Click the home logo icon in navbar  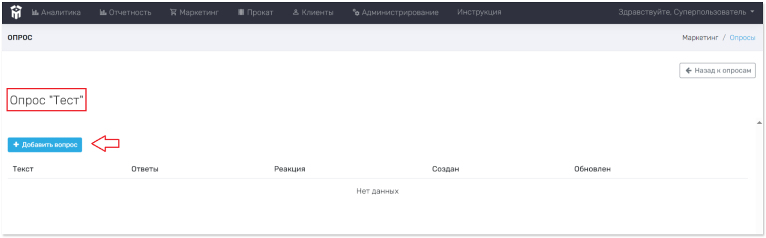click(x=16, y=12)
